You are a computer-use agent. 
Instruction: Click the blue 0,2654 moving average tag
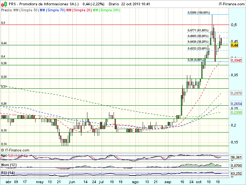[x=236, y=104]
